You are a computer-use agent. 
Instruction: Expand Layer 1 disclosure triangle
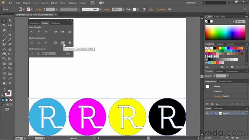(216, 113)
